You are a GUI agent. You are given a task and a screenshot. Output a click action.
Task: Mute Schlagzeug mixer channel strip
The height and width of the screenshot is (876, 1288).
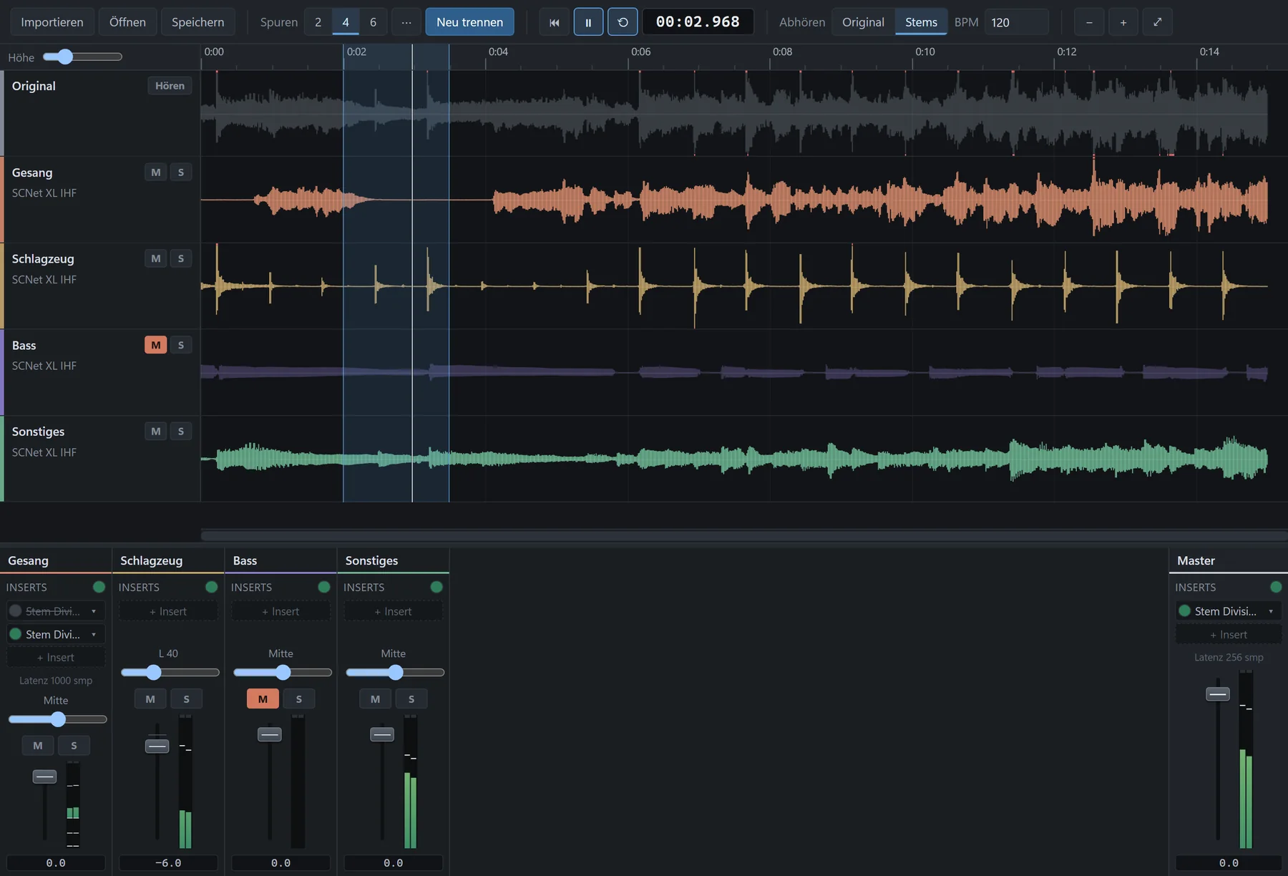150,699
